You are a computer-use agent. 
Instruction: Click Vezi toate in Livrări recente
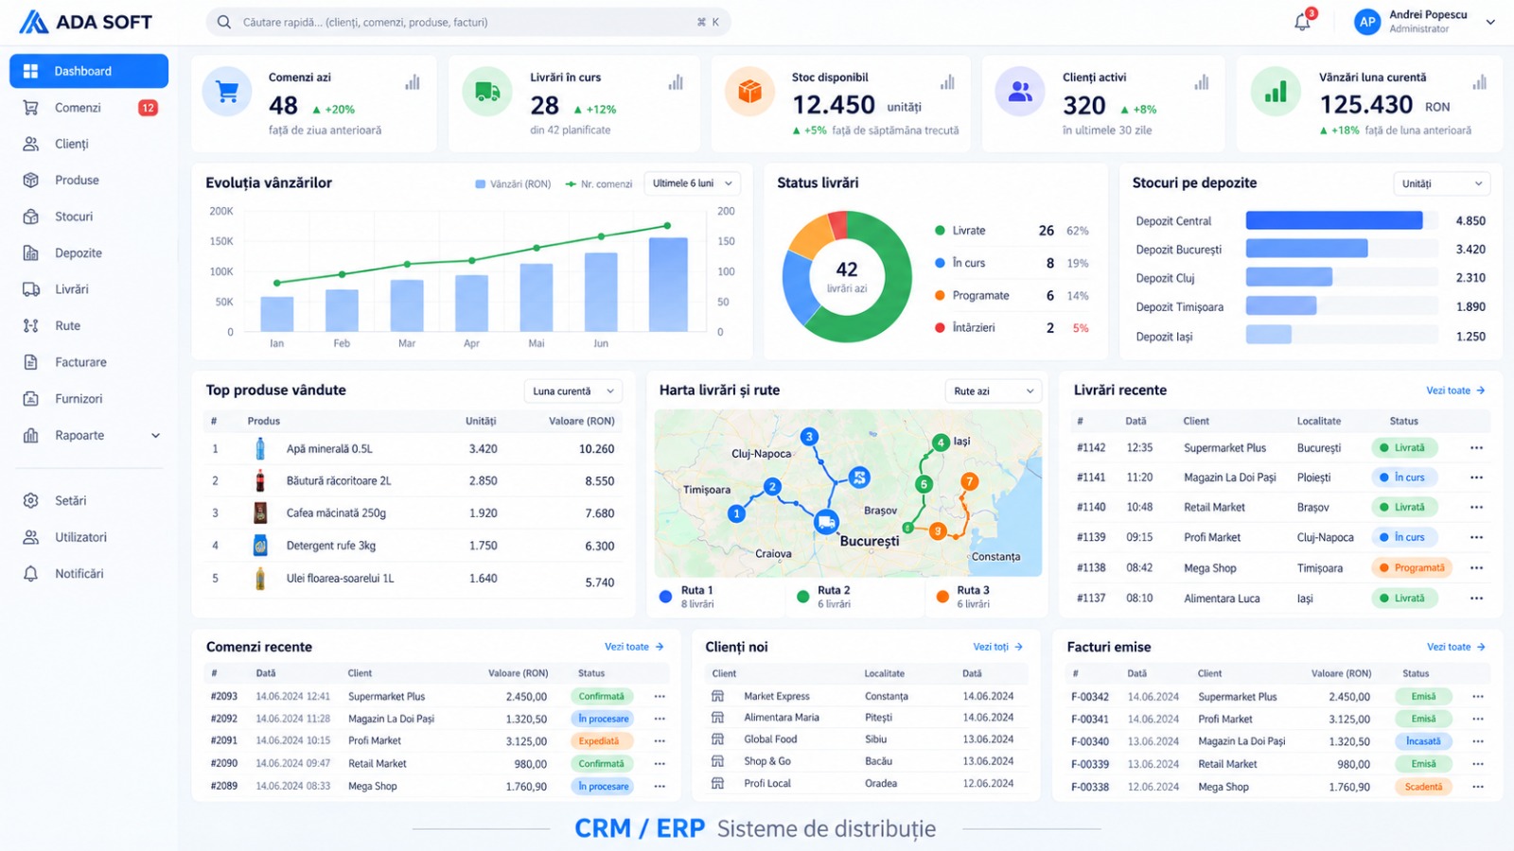tap(1455, 391)
